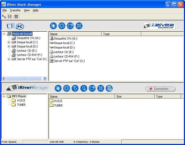
Task: Collapse the Poste de travail tree node
Action: click(x=4, y=34)
